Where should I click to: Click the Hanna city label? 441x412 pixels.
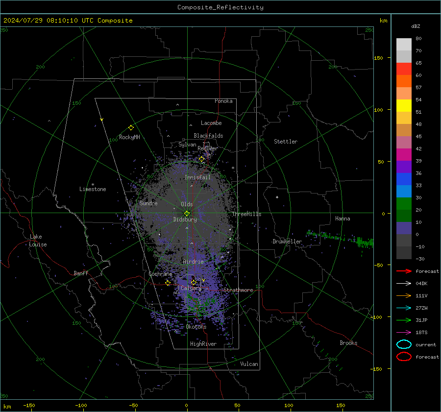coord(343,218)
